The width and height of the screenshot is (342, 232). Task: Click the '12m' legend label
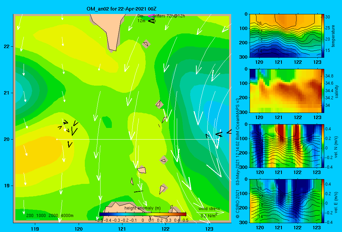click(x=141, y=21)
